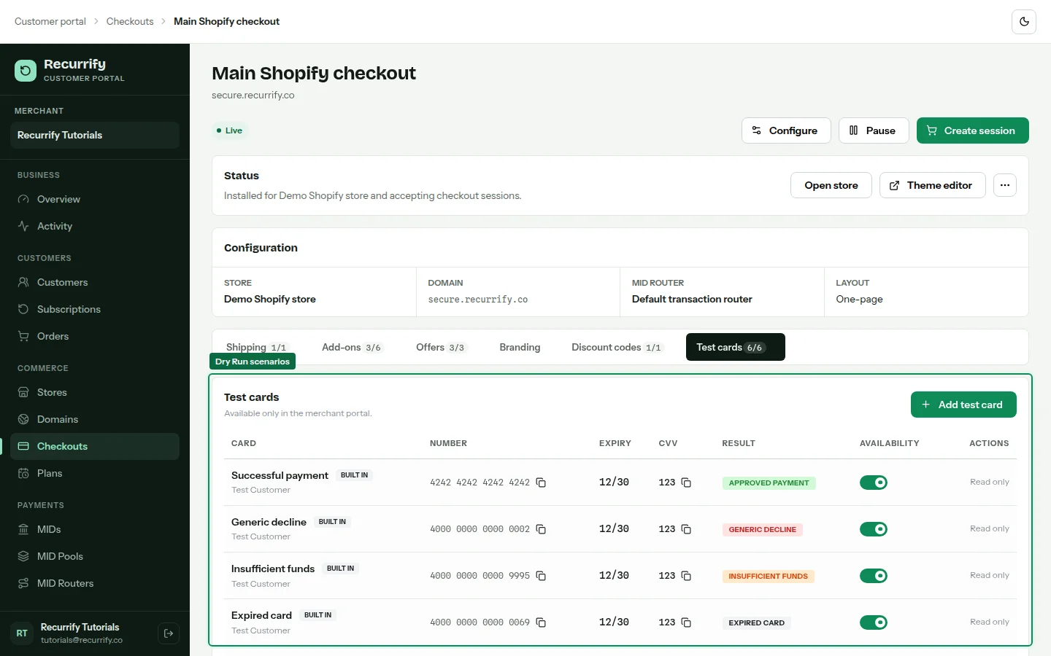Image resolution: width=1051 pixels, height=656 pixels.
Task: Click Open store
Action: click(831, 185)
